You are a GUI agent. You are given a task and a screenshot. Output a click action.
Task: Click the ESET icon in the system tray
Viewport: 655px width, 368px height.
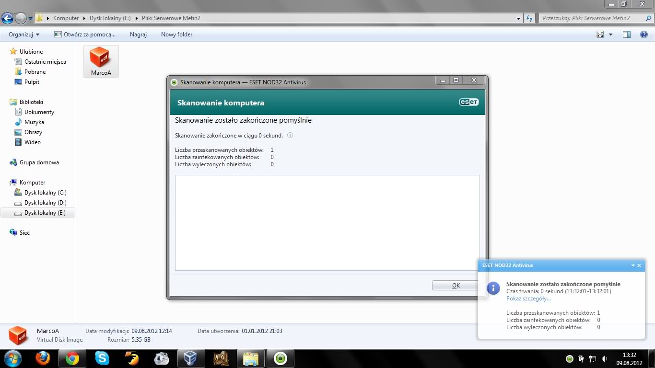click(569, 358)
